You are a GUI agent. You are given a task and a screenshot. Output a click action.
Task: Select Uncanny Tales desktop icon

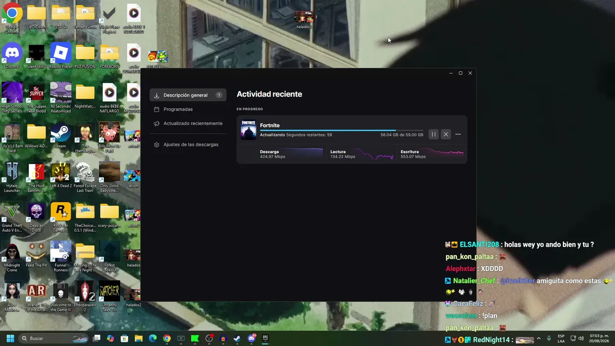[109, 297]
